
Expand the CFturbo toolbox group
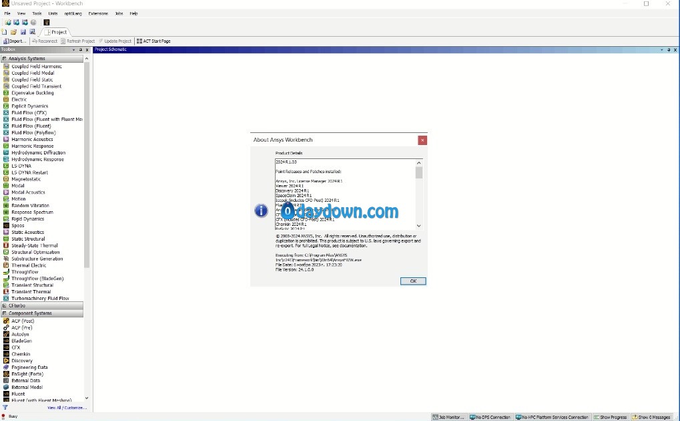[4, 306]
